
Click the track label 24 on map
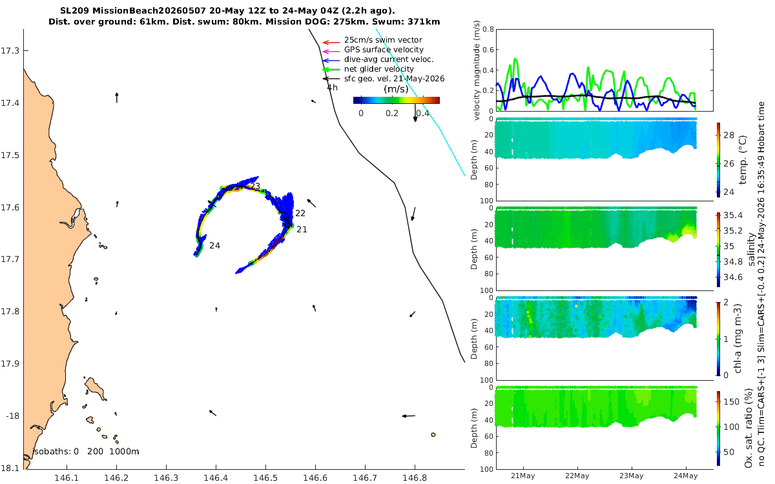214,246
